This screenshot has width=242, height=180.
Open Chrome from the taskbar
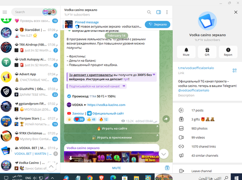click(90, 178)
